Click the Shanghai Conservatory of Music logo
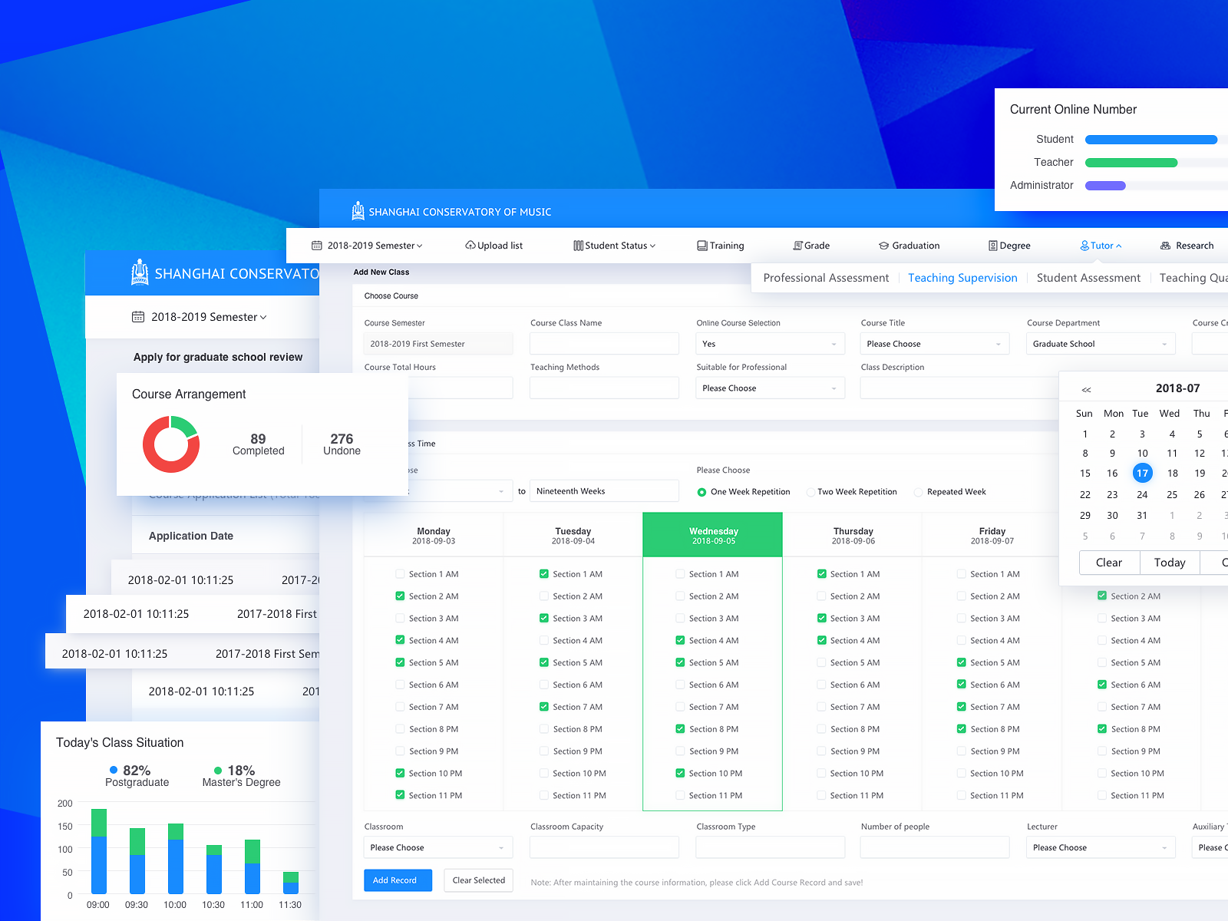This screenshot has width=1228, height=921. tap(358, 210)
